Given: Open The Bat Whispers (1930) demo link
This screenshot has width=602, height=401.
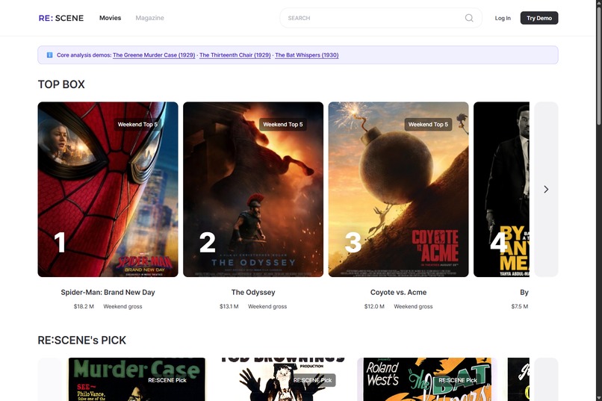Looking at the screenshot, I should pyautogui.click(x=307, y=55).
